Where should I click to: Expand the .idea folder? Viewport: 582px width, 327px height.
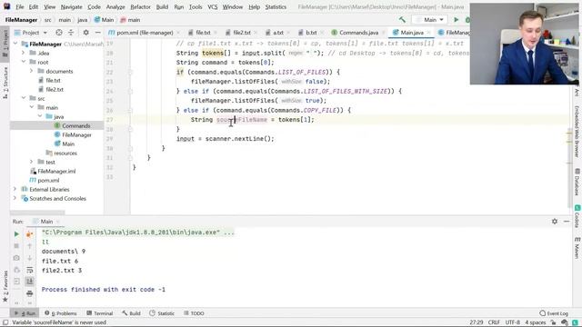(x=24, y=53)
